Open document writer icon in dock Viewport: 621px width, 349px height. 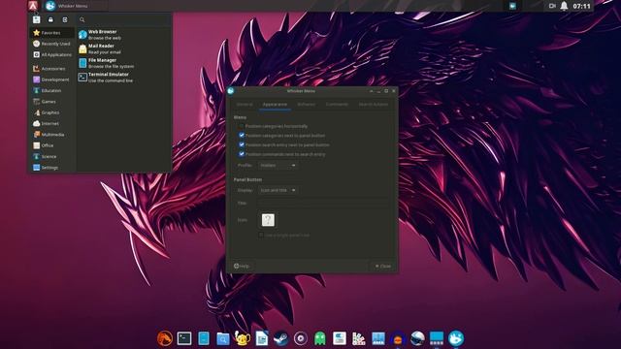(x=262, y=338)
